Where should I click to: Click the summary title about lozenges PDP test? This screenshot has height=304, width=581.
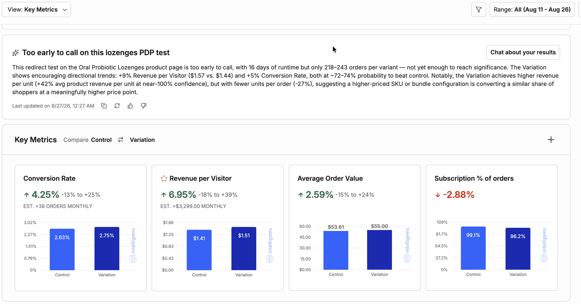click(96, 53)
